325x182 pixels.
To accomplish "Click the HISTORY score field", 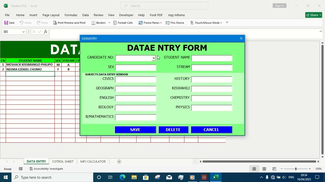I will click(x=212, y=79).
